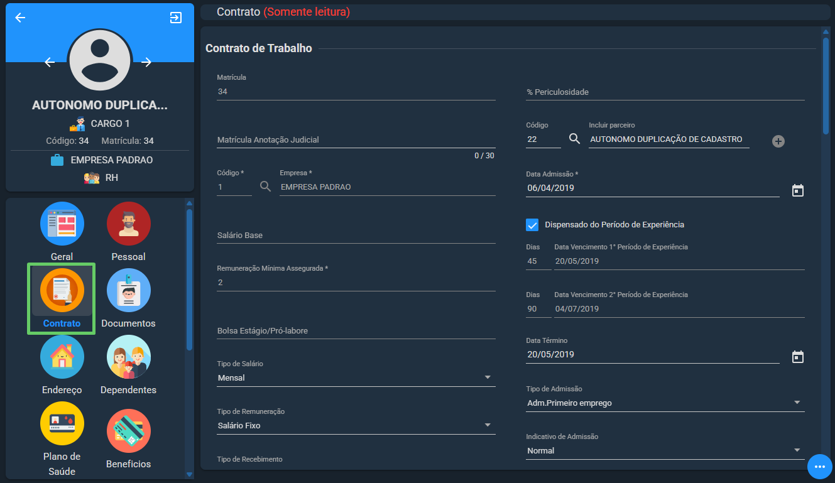835x483 pixels.
Task: Click the sidebar menu scrollbar thumb
Action: (x=189, y=279)
